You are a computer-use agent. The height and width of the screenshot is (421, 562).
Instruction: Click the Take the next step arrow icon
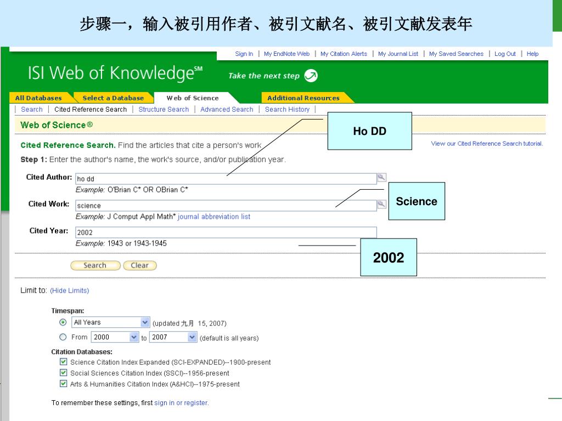(x=311, y=76)
